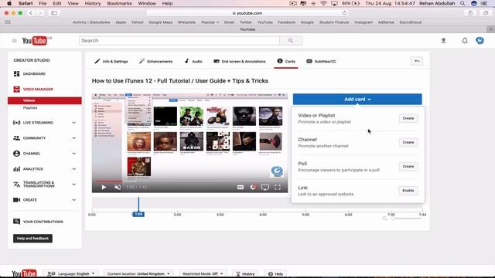Click Translations & Transcriptions icon
The height and width of the screenshot is (278, 495).
click(17, 185)
